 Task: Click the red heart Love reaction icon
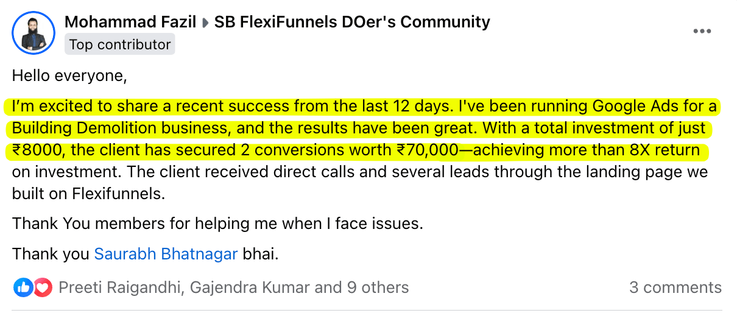click(42, 287)
